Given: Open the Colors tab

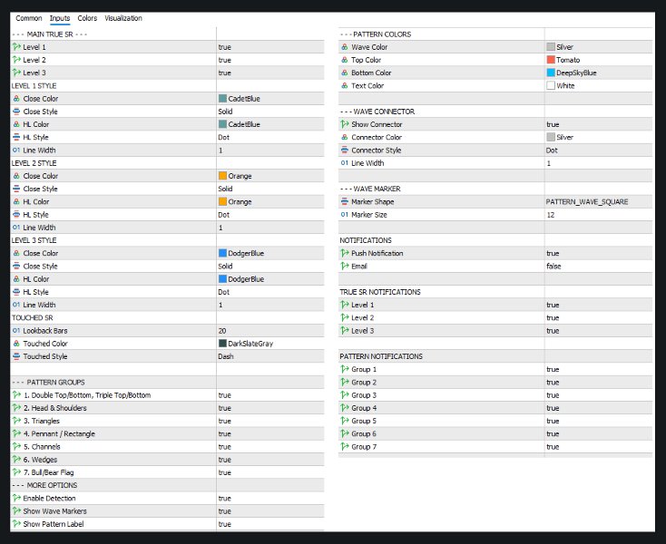Looking at the screenshot, I should (87, 18).
